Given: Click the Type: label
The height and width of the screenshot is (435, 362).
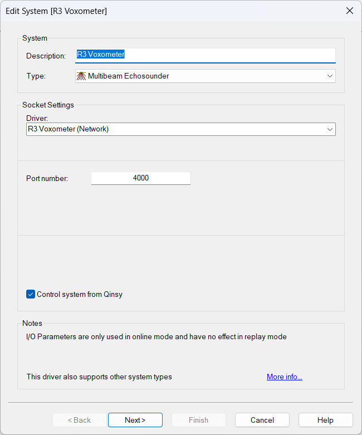Looking at the screenshot, I should point(36,76).
